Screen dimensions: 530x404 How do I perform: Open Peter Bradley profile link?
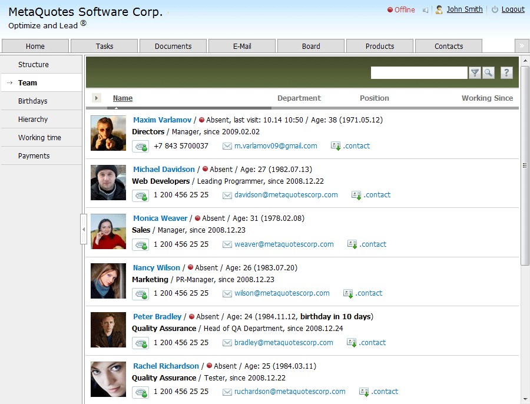[x=157, y=317]
